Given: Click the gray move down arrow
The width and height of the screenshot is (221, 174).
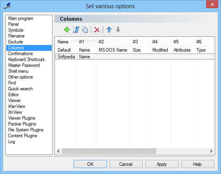Looking at the screenshot, I should [x=118, y=30].
